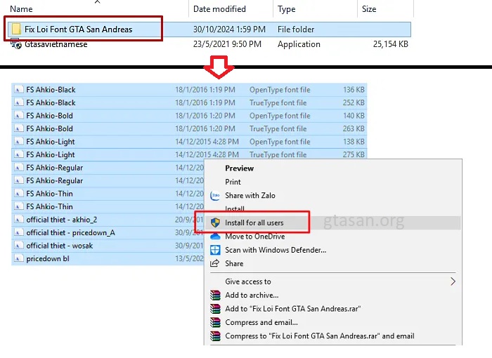Click the 275 KB size value
The height and width of the screenshot is (358, 492).
[354, 154]
